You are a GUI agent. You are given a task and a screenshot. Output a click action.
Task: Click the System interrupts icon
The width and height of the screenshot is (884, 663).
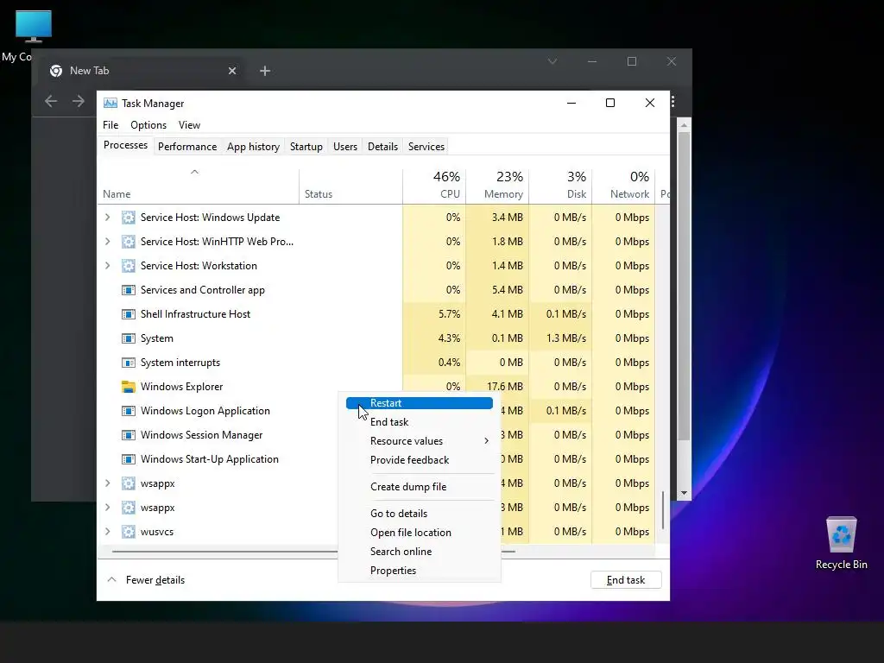129,363
